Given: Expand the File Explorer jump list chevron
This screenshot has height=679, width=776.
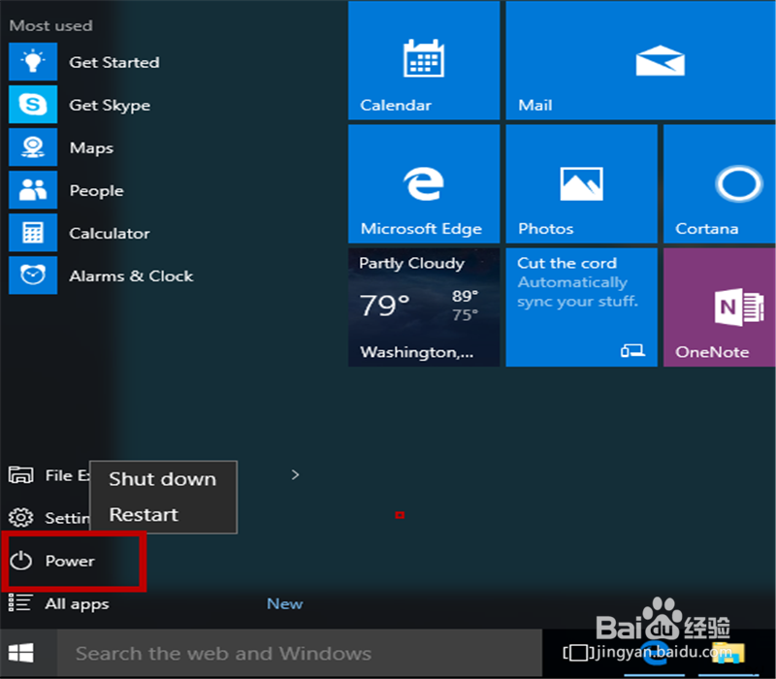Looking at the screenshot, I should pyautogui.click(x=295, y=475).
